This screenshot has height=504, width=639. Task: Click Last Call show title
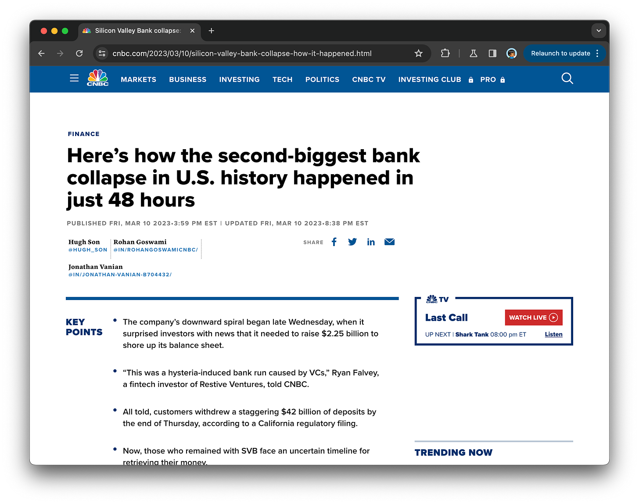[x=446, y=318]
